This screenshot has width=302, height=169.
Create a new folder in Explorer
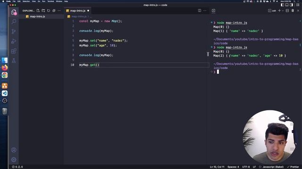pyautogui.click(x=43, y=10)
